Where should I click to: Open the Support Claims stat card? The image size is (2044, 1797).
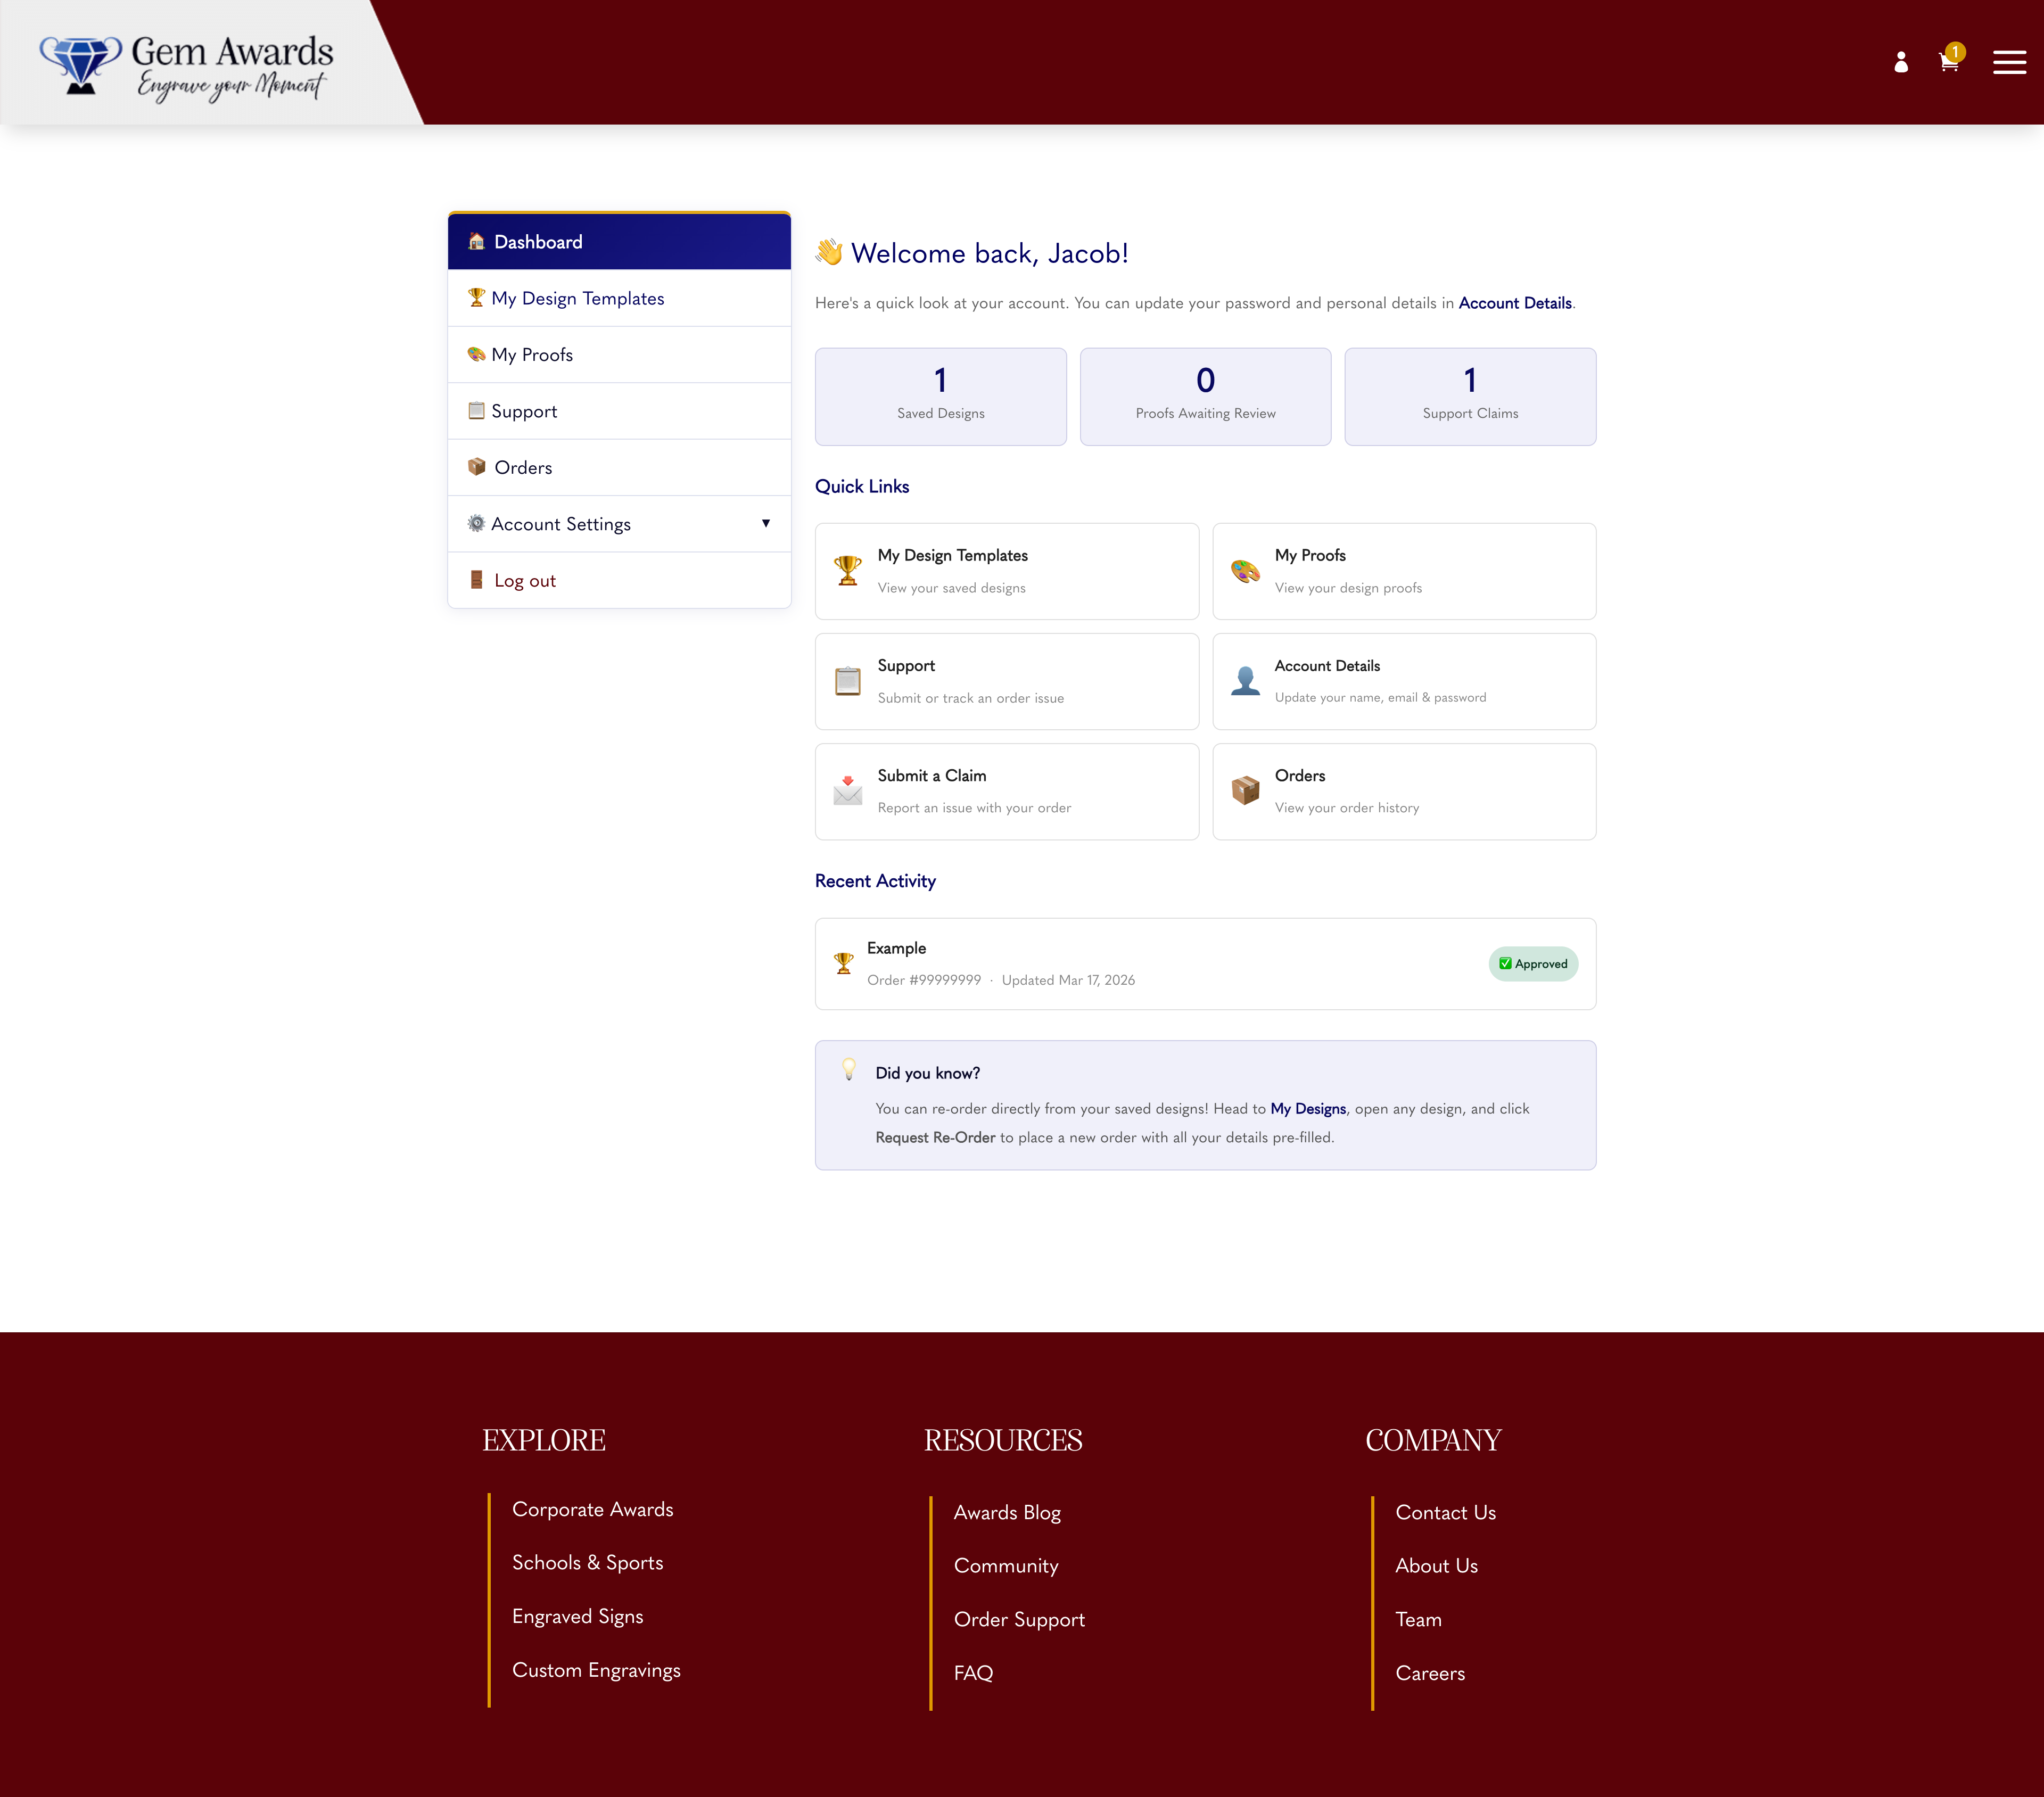(1470, 397)
